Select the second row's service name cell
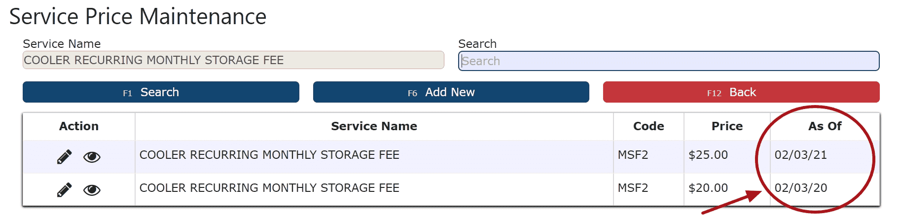The height and width of the screenshot is (219, 900). pos(374,189)
